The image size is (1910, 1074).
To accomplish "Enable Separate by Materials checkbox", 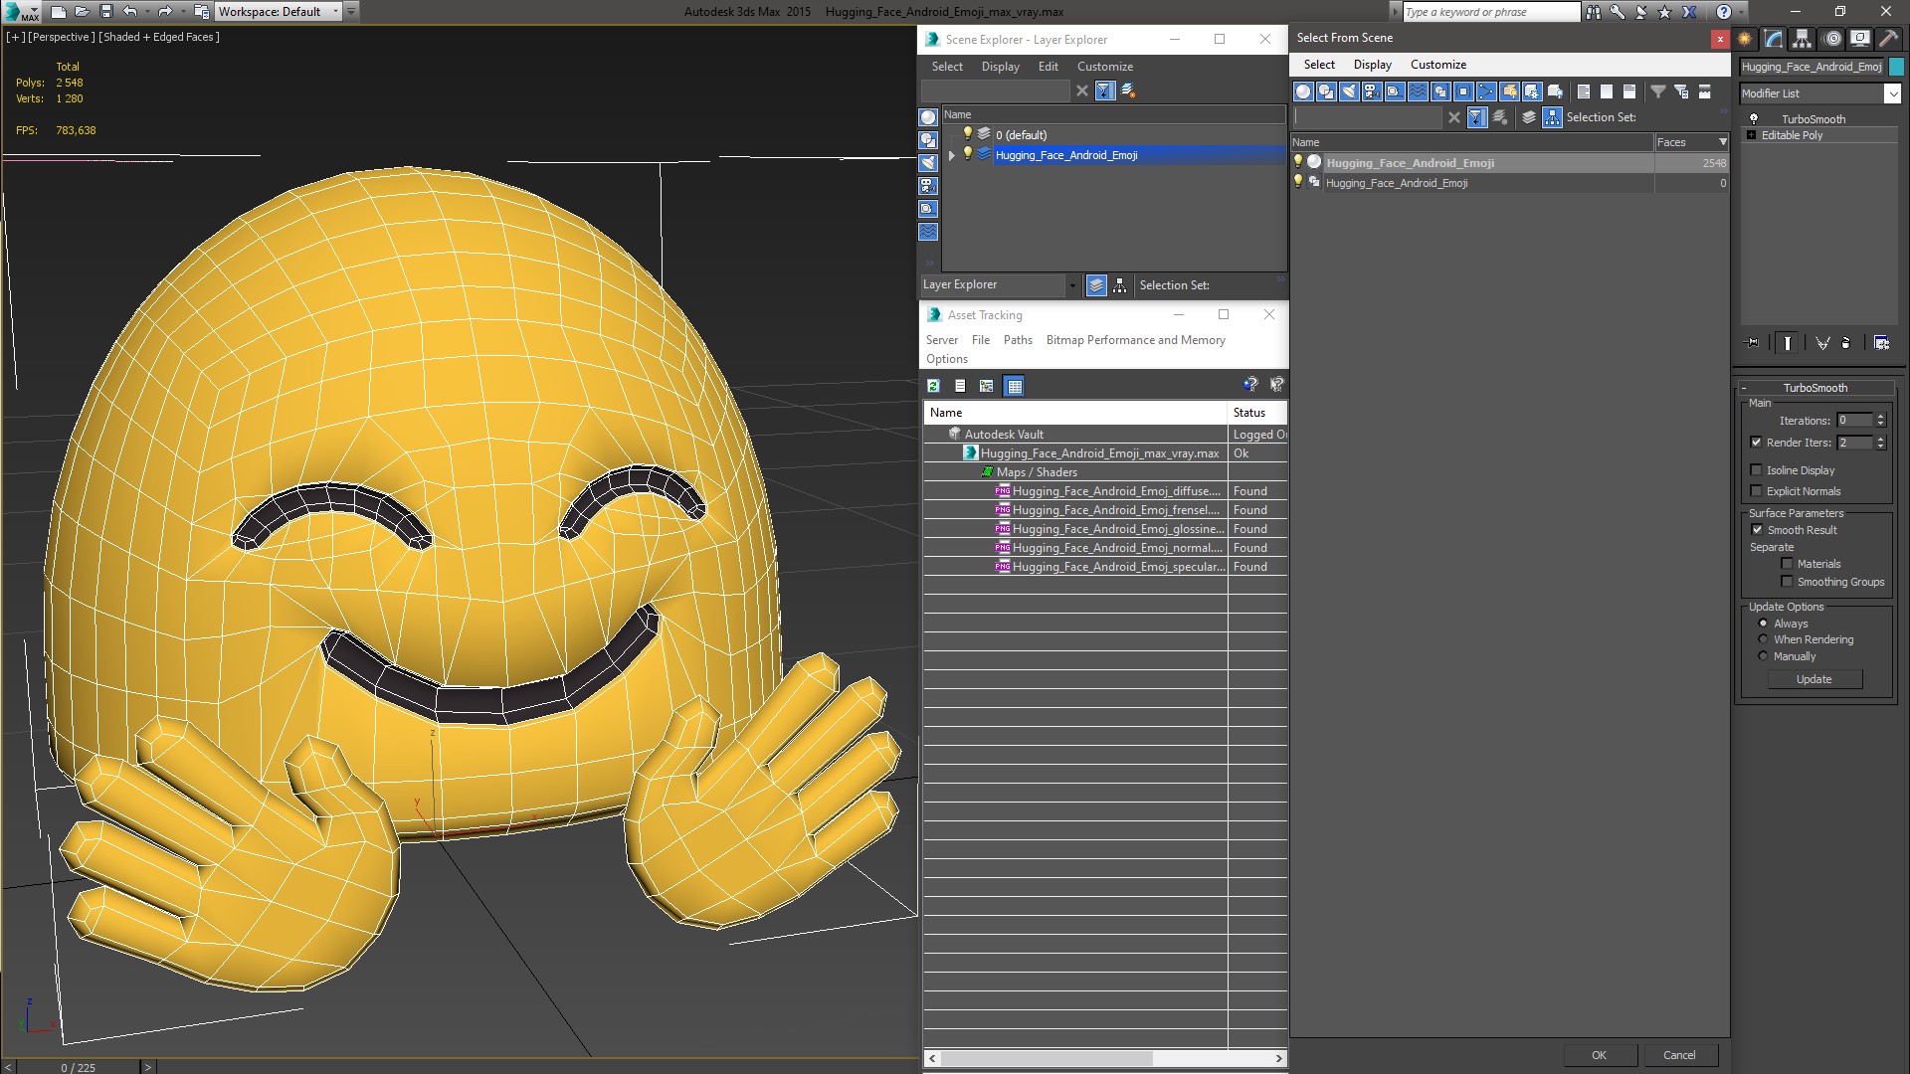I will click(1787, 564).
